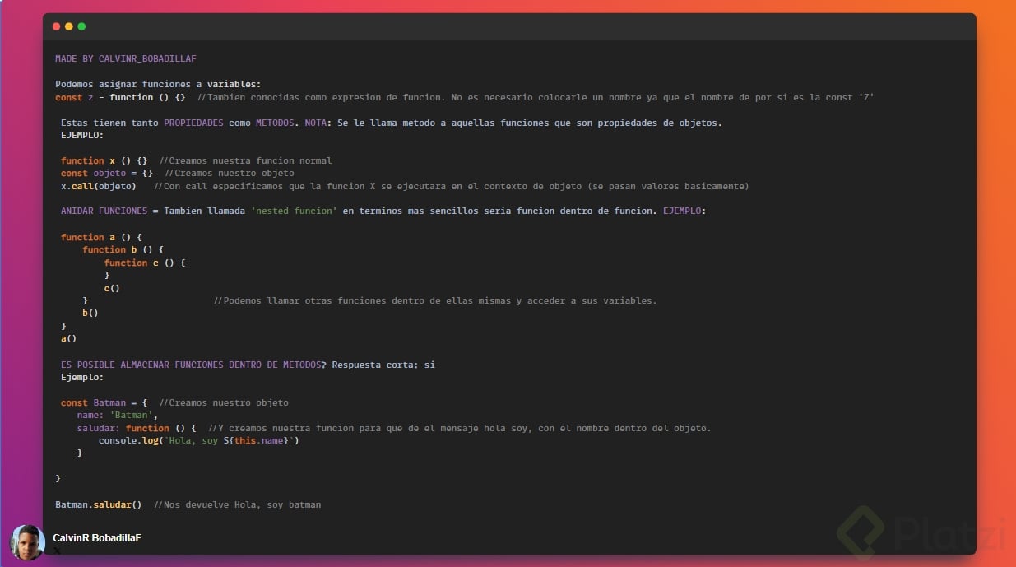Click the 'ANIDAR FUNCIONES' heading text
1016x567 pixels.
click(104, 211)
